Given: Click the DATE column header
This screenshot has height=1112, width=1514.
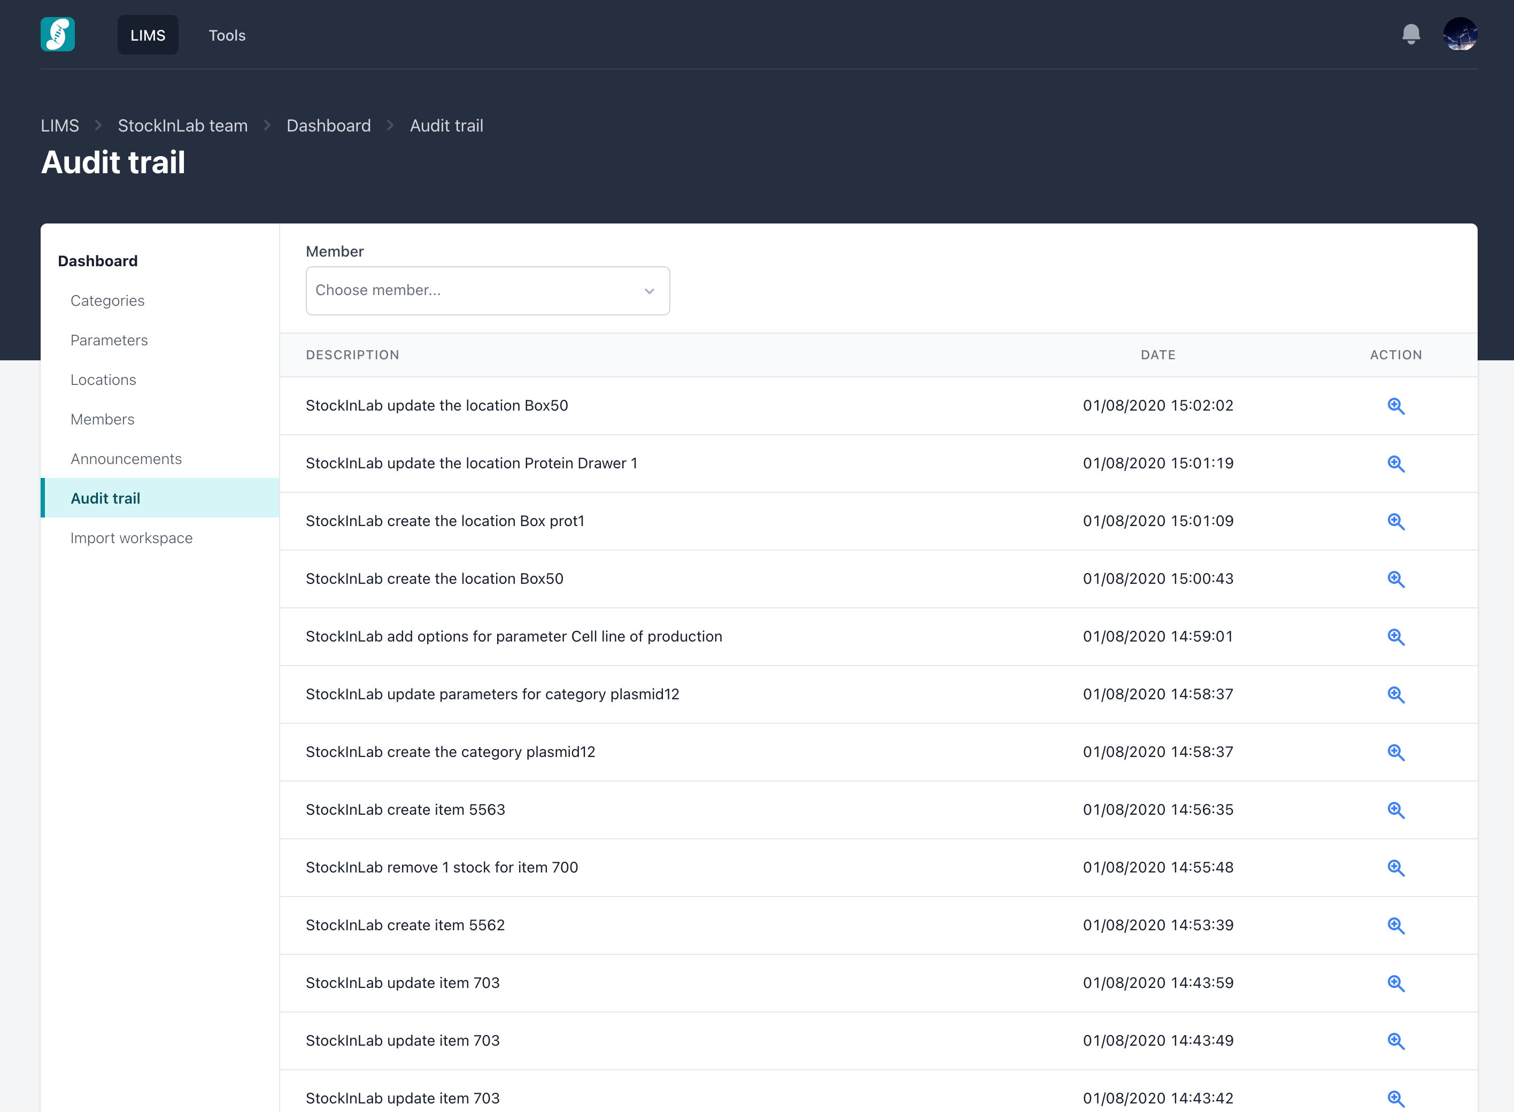Looking at the screenshot, I should coord(1158,355).
